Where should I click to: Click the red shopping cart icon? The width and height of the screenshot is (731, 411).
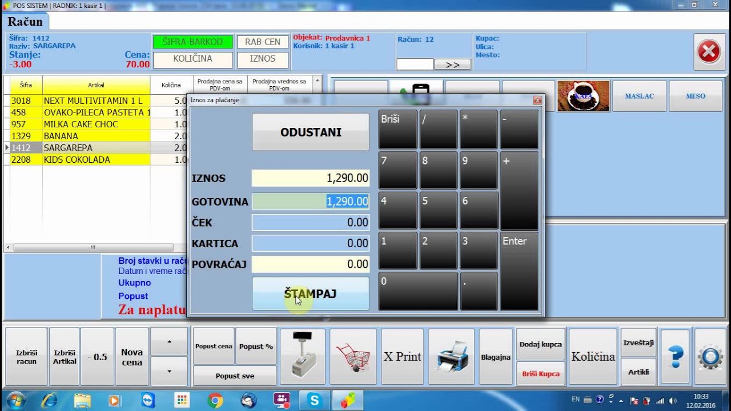pos(353,356)
